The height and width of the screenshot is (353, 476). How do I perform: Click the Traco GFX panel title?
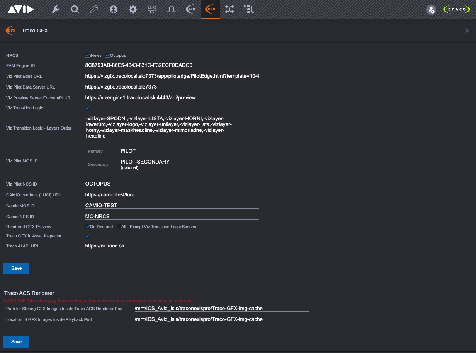(x=35, y=31)
